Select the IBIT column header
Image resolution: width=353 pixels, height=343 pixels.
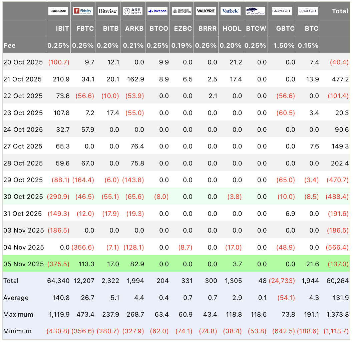coord(62,28)
